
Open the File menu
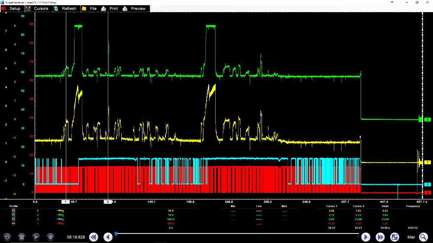(89, 8)
